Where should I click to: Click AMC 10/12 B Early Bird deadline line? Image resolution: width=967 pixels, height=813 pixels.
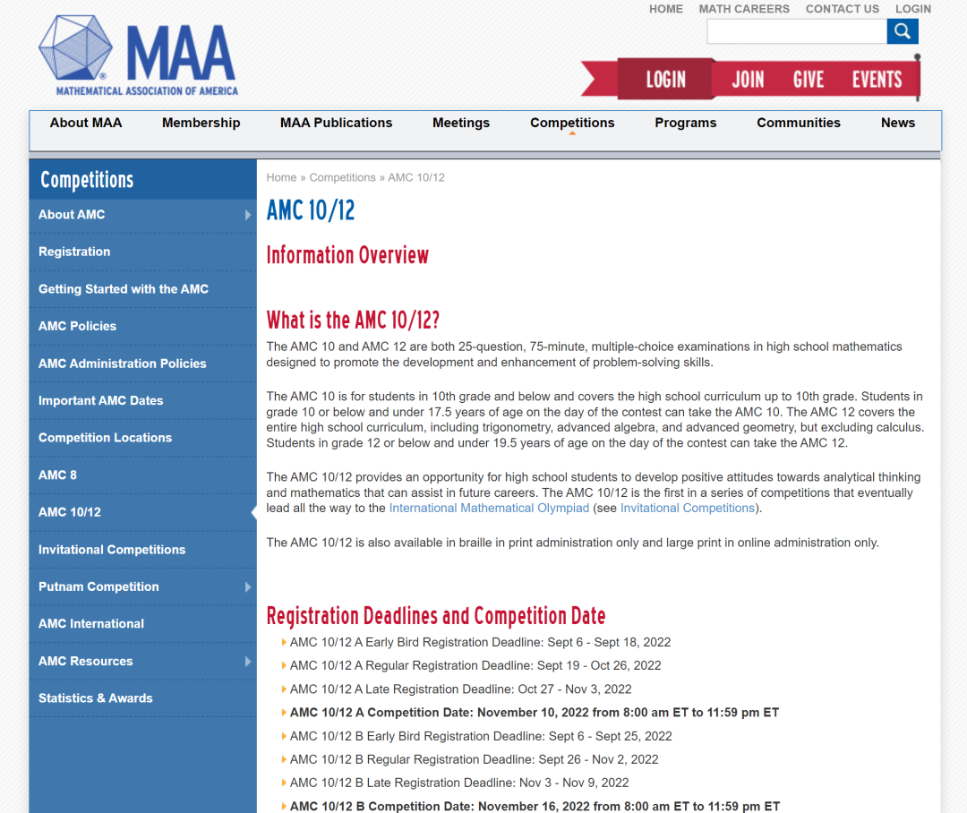(481, 736)
